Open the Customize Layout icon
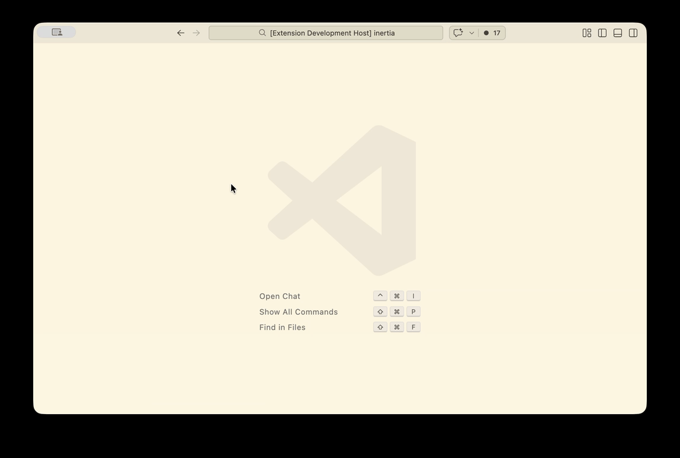This screenshot has width=680, height=458. (x=587, y=33)
